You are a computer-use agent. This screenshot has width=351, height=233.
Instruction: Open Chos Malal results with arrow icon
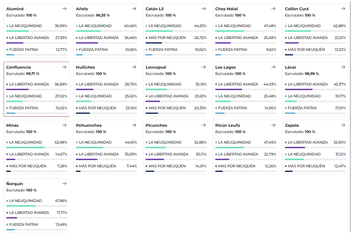pyautogui.click(x=273, y=9)
